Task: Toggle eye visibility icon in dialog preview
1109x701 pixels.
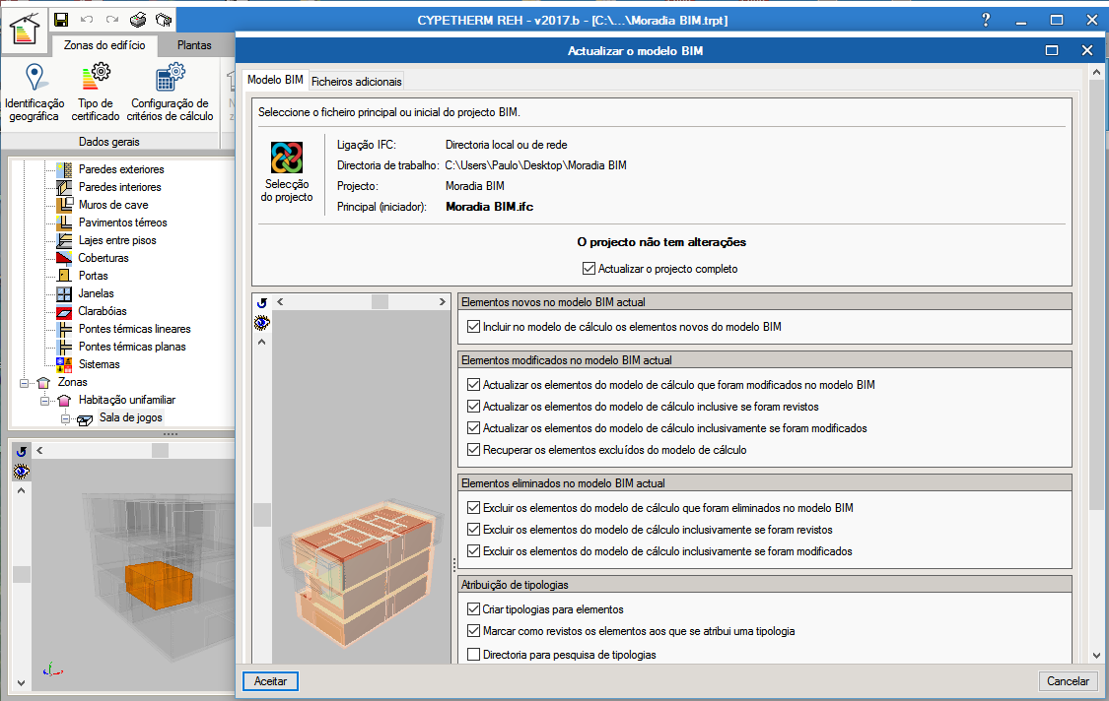Action: [x=261, y=323]
